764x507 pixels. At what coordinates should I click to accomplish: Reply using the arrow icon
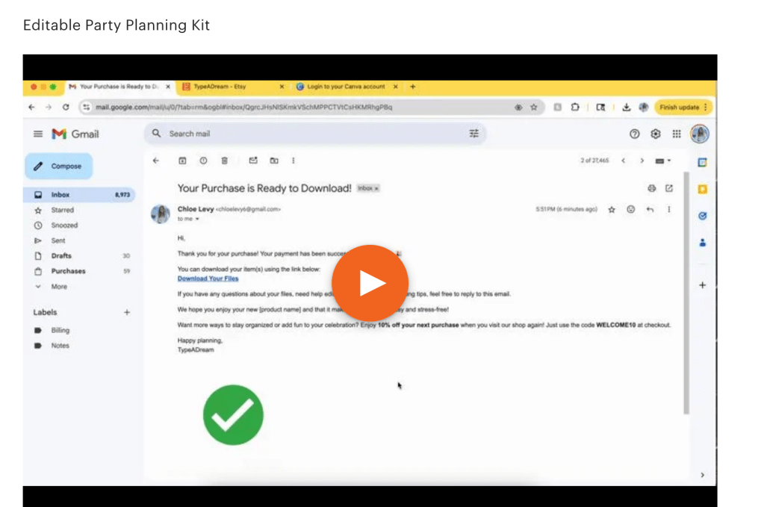pyautogui.click(x=650, y=210)
